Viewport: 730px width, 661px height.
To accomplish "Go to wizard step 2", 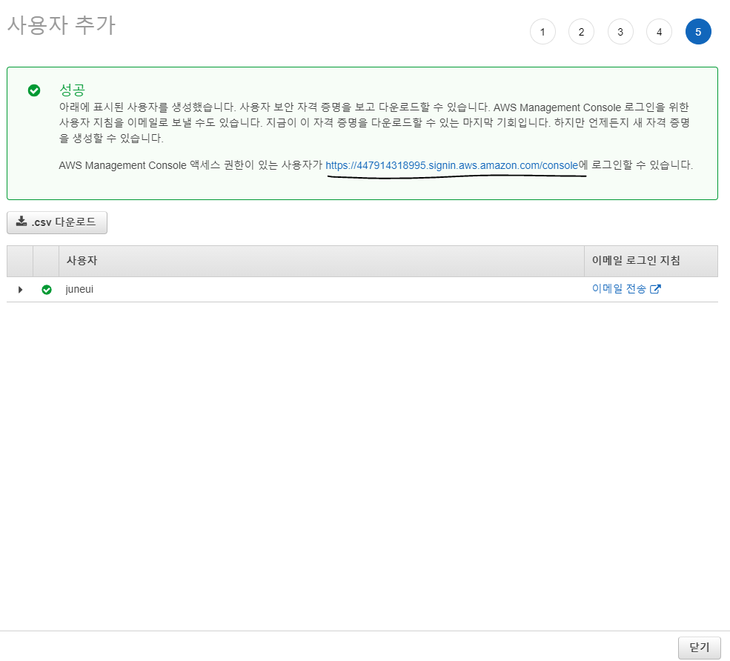I will tap(581, 32).
